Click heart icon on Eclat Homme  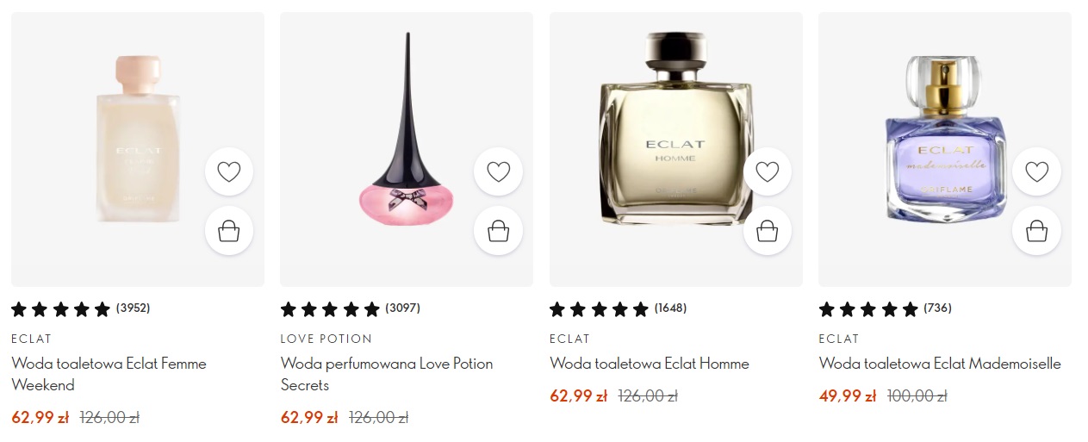(x=767, y=171)
